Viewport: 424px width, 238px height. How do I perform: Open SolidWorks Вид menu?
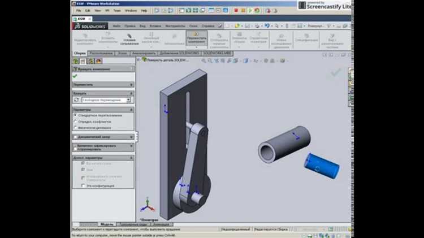pyautogui.click(x=142, y=26)
